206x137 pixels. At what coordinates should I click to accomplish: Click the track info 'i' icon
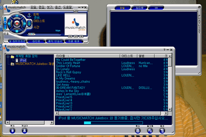(x=29, y=15)
